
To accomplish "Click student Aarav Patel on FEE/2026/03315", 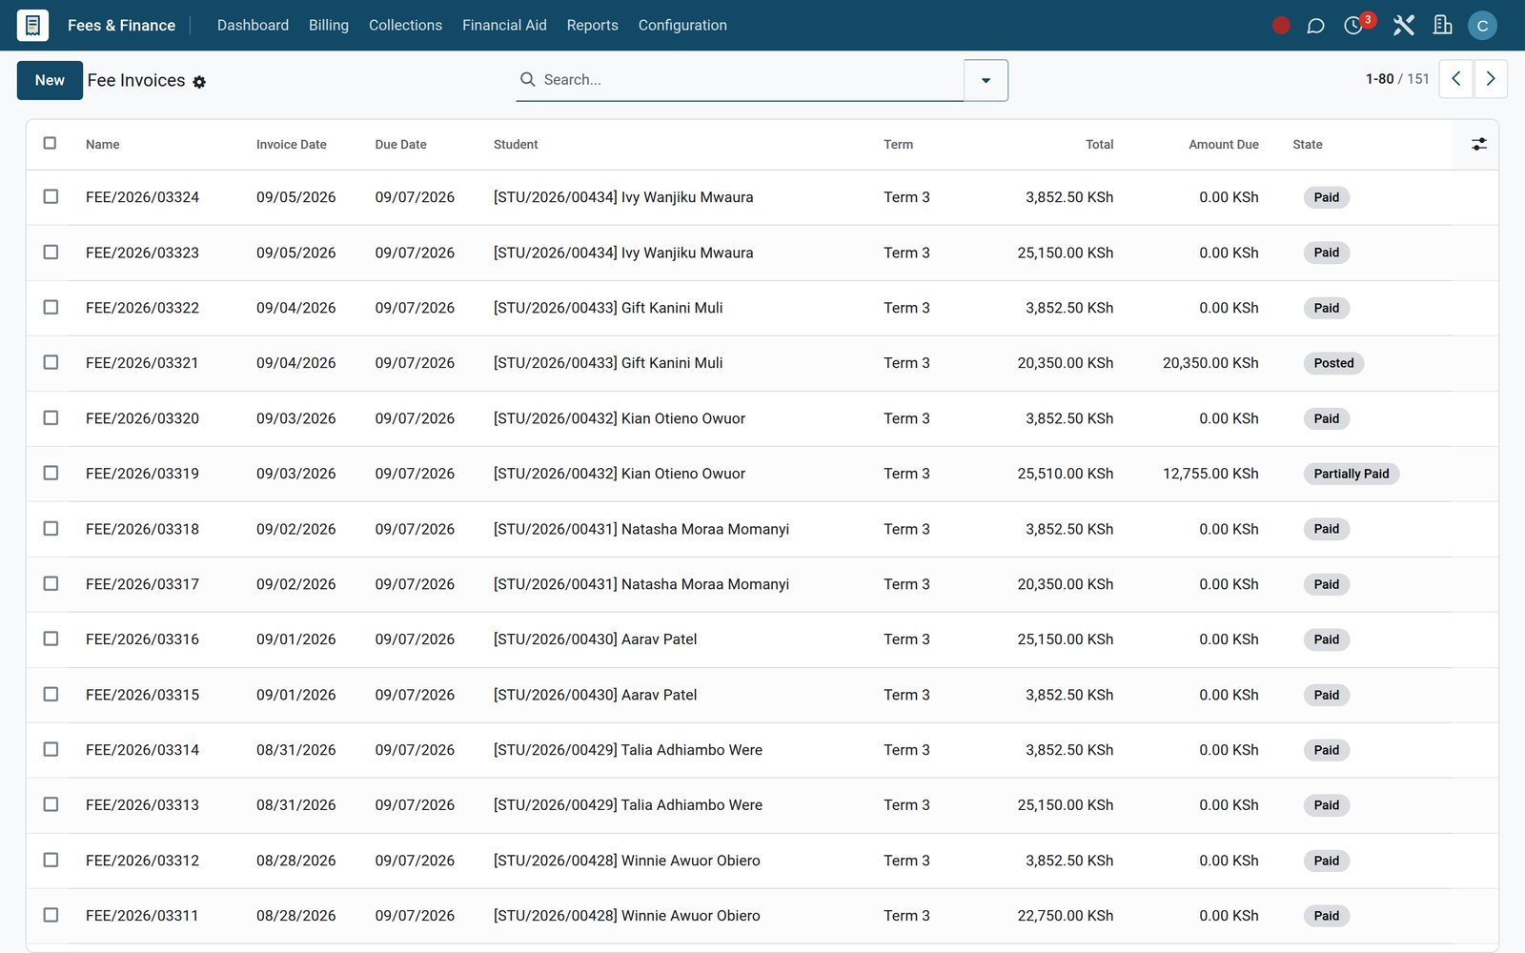I will pos(595,695).
